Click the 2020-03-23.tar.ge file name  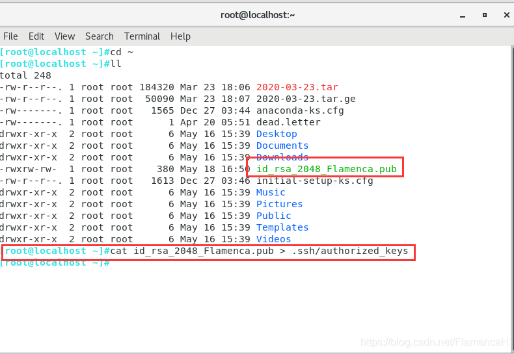[x=306, y=99]
